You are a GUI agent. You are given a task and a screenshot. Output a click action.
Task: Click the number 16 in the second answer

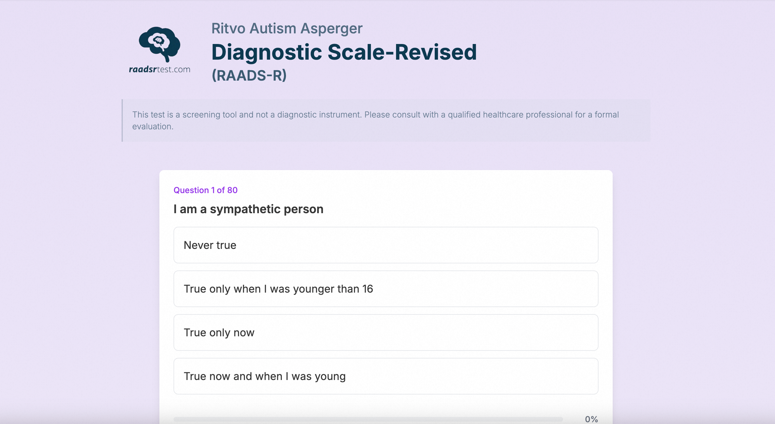coord(368,288)
